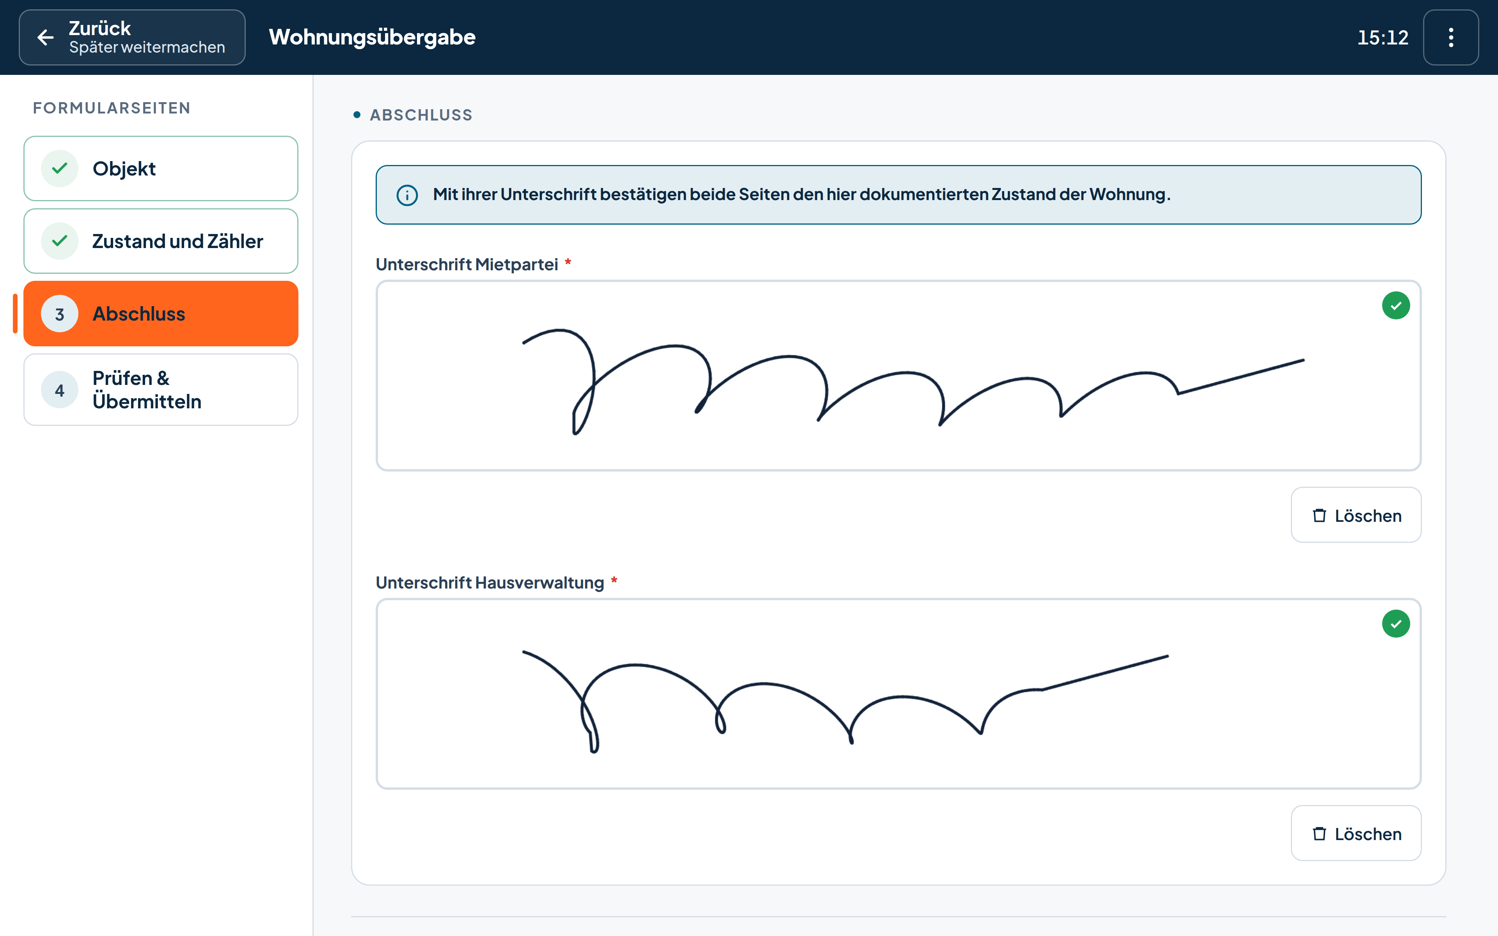Click the Unterschrift Hausverwaltung label
The height and width of the screenshot is (936, 1498).
click(x=490, y=583)
